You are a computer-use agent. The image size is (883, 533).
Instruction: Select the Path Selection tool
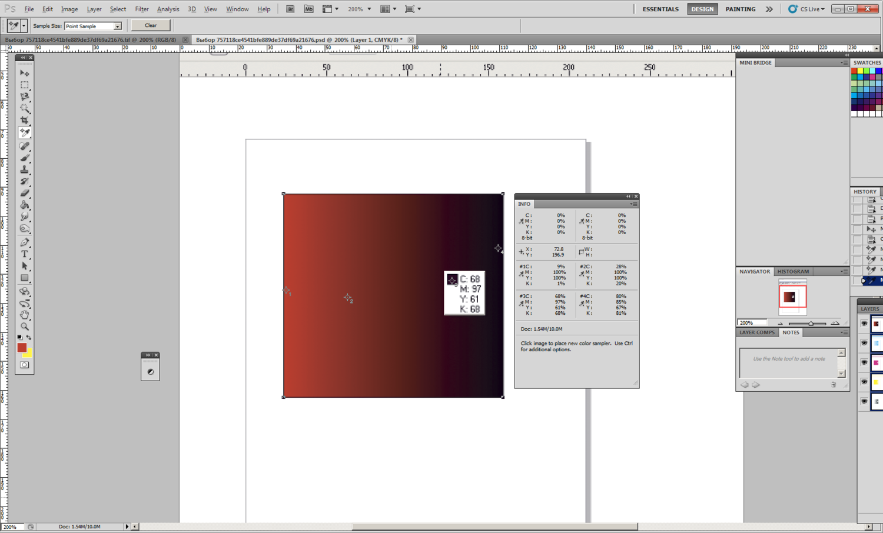(x=25, y=266)
